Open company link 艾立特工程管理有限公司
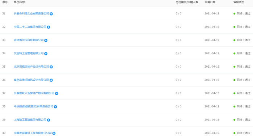The height and width of the screenshot is (136, 253). [29, 53]
